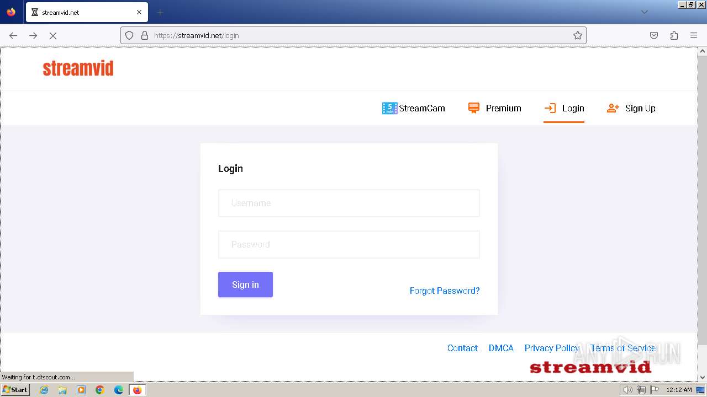Image resolution: width=707 pixels, height=397 pixels.
Task: Expand the list all tabs dropdown arrow
Action: coord(644,12)
